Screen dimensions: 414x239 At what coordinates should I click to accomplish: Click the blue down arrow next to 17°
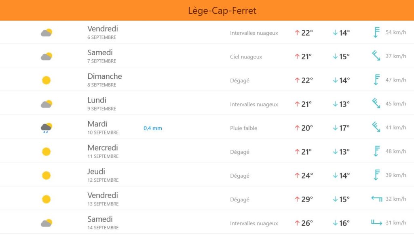[335, 128]
